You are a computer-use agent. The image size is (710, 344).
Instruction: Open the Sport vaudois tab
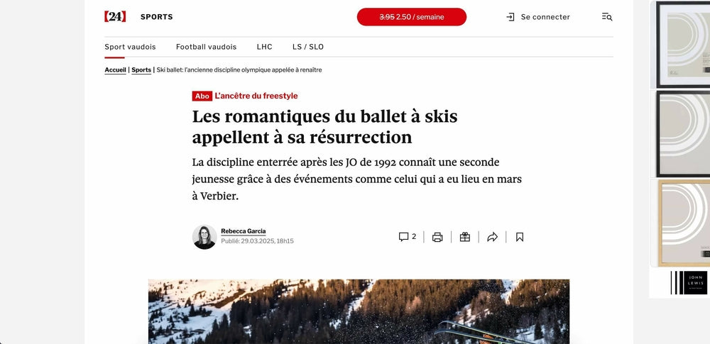130,47
